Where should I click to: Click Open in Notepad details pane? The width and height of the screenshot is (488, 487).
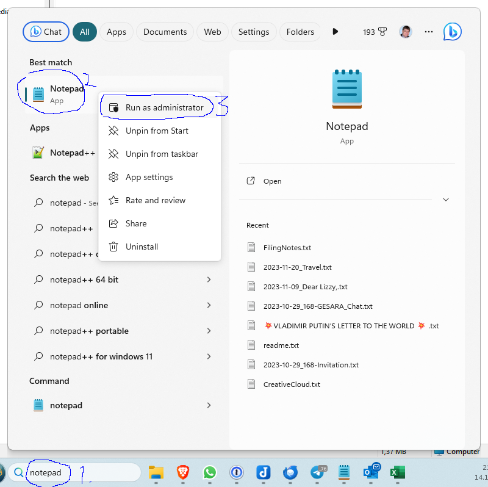click(272, 181)
